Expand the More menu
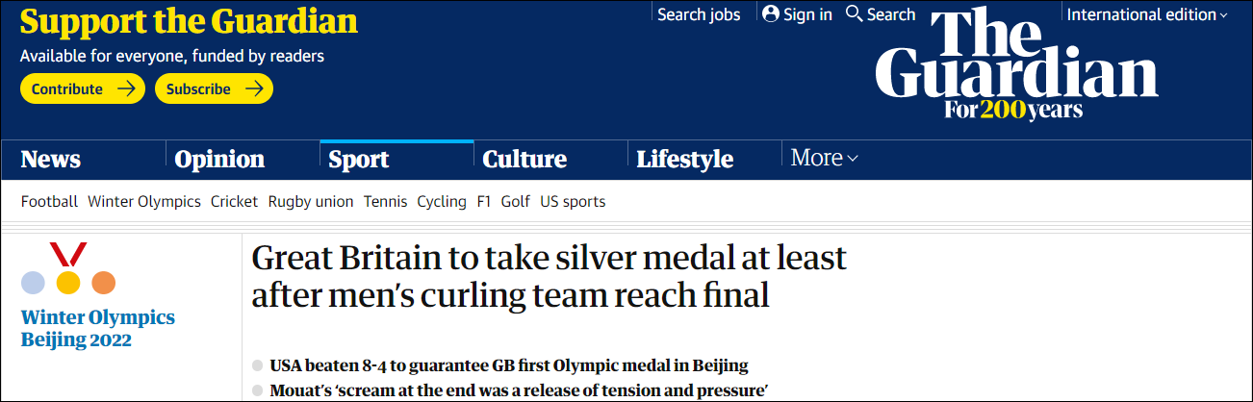This screenshot has height=402, width=1253. tap(824, 158)
